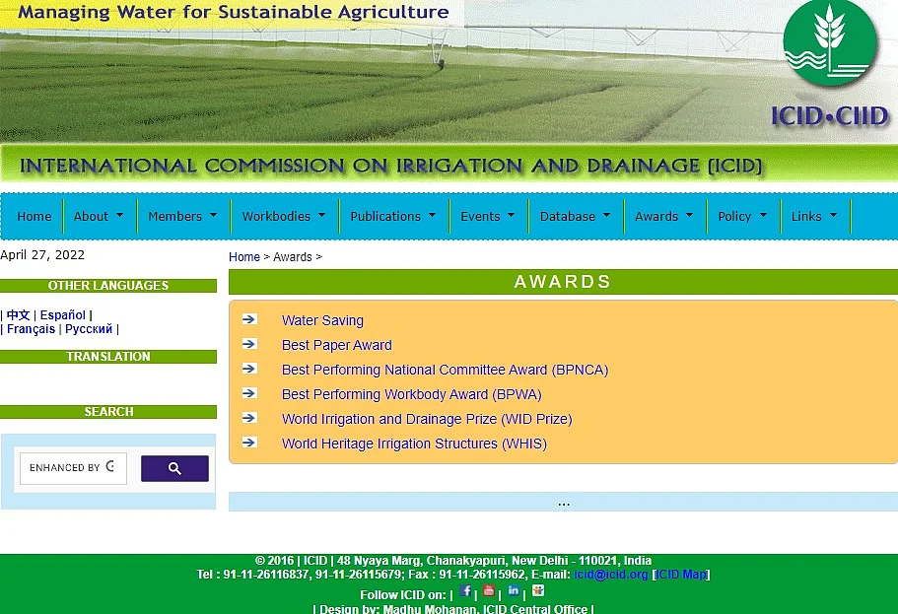Click the icid@icid.org email link
Screen dimensions: 898x614
coord(610,575)
